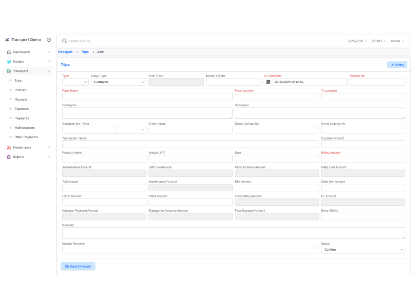Go to Trips breadcrumb link

(85, 52)
